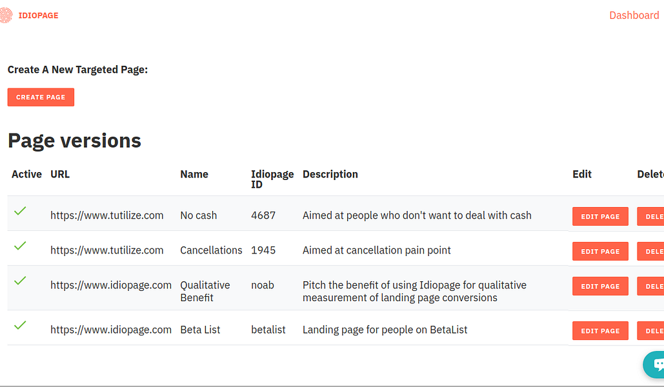Click the green checkmark in the Qualitative Benefit row
The height and width of the screenshot is (387, 664).
[x=20, y=281]
